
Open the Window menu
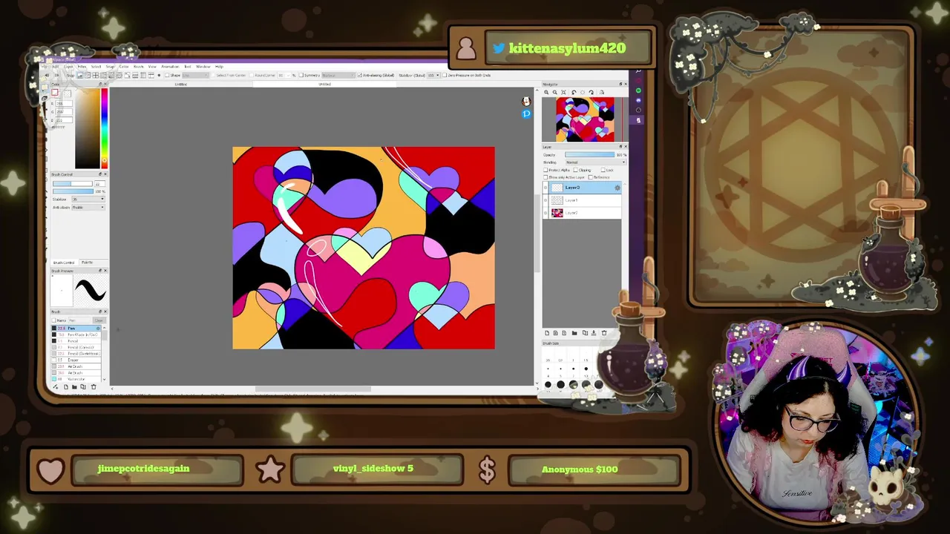(x=203, y=67)
